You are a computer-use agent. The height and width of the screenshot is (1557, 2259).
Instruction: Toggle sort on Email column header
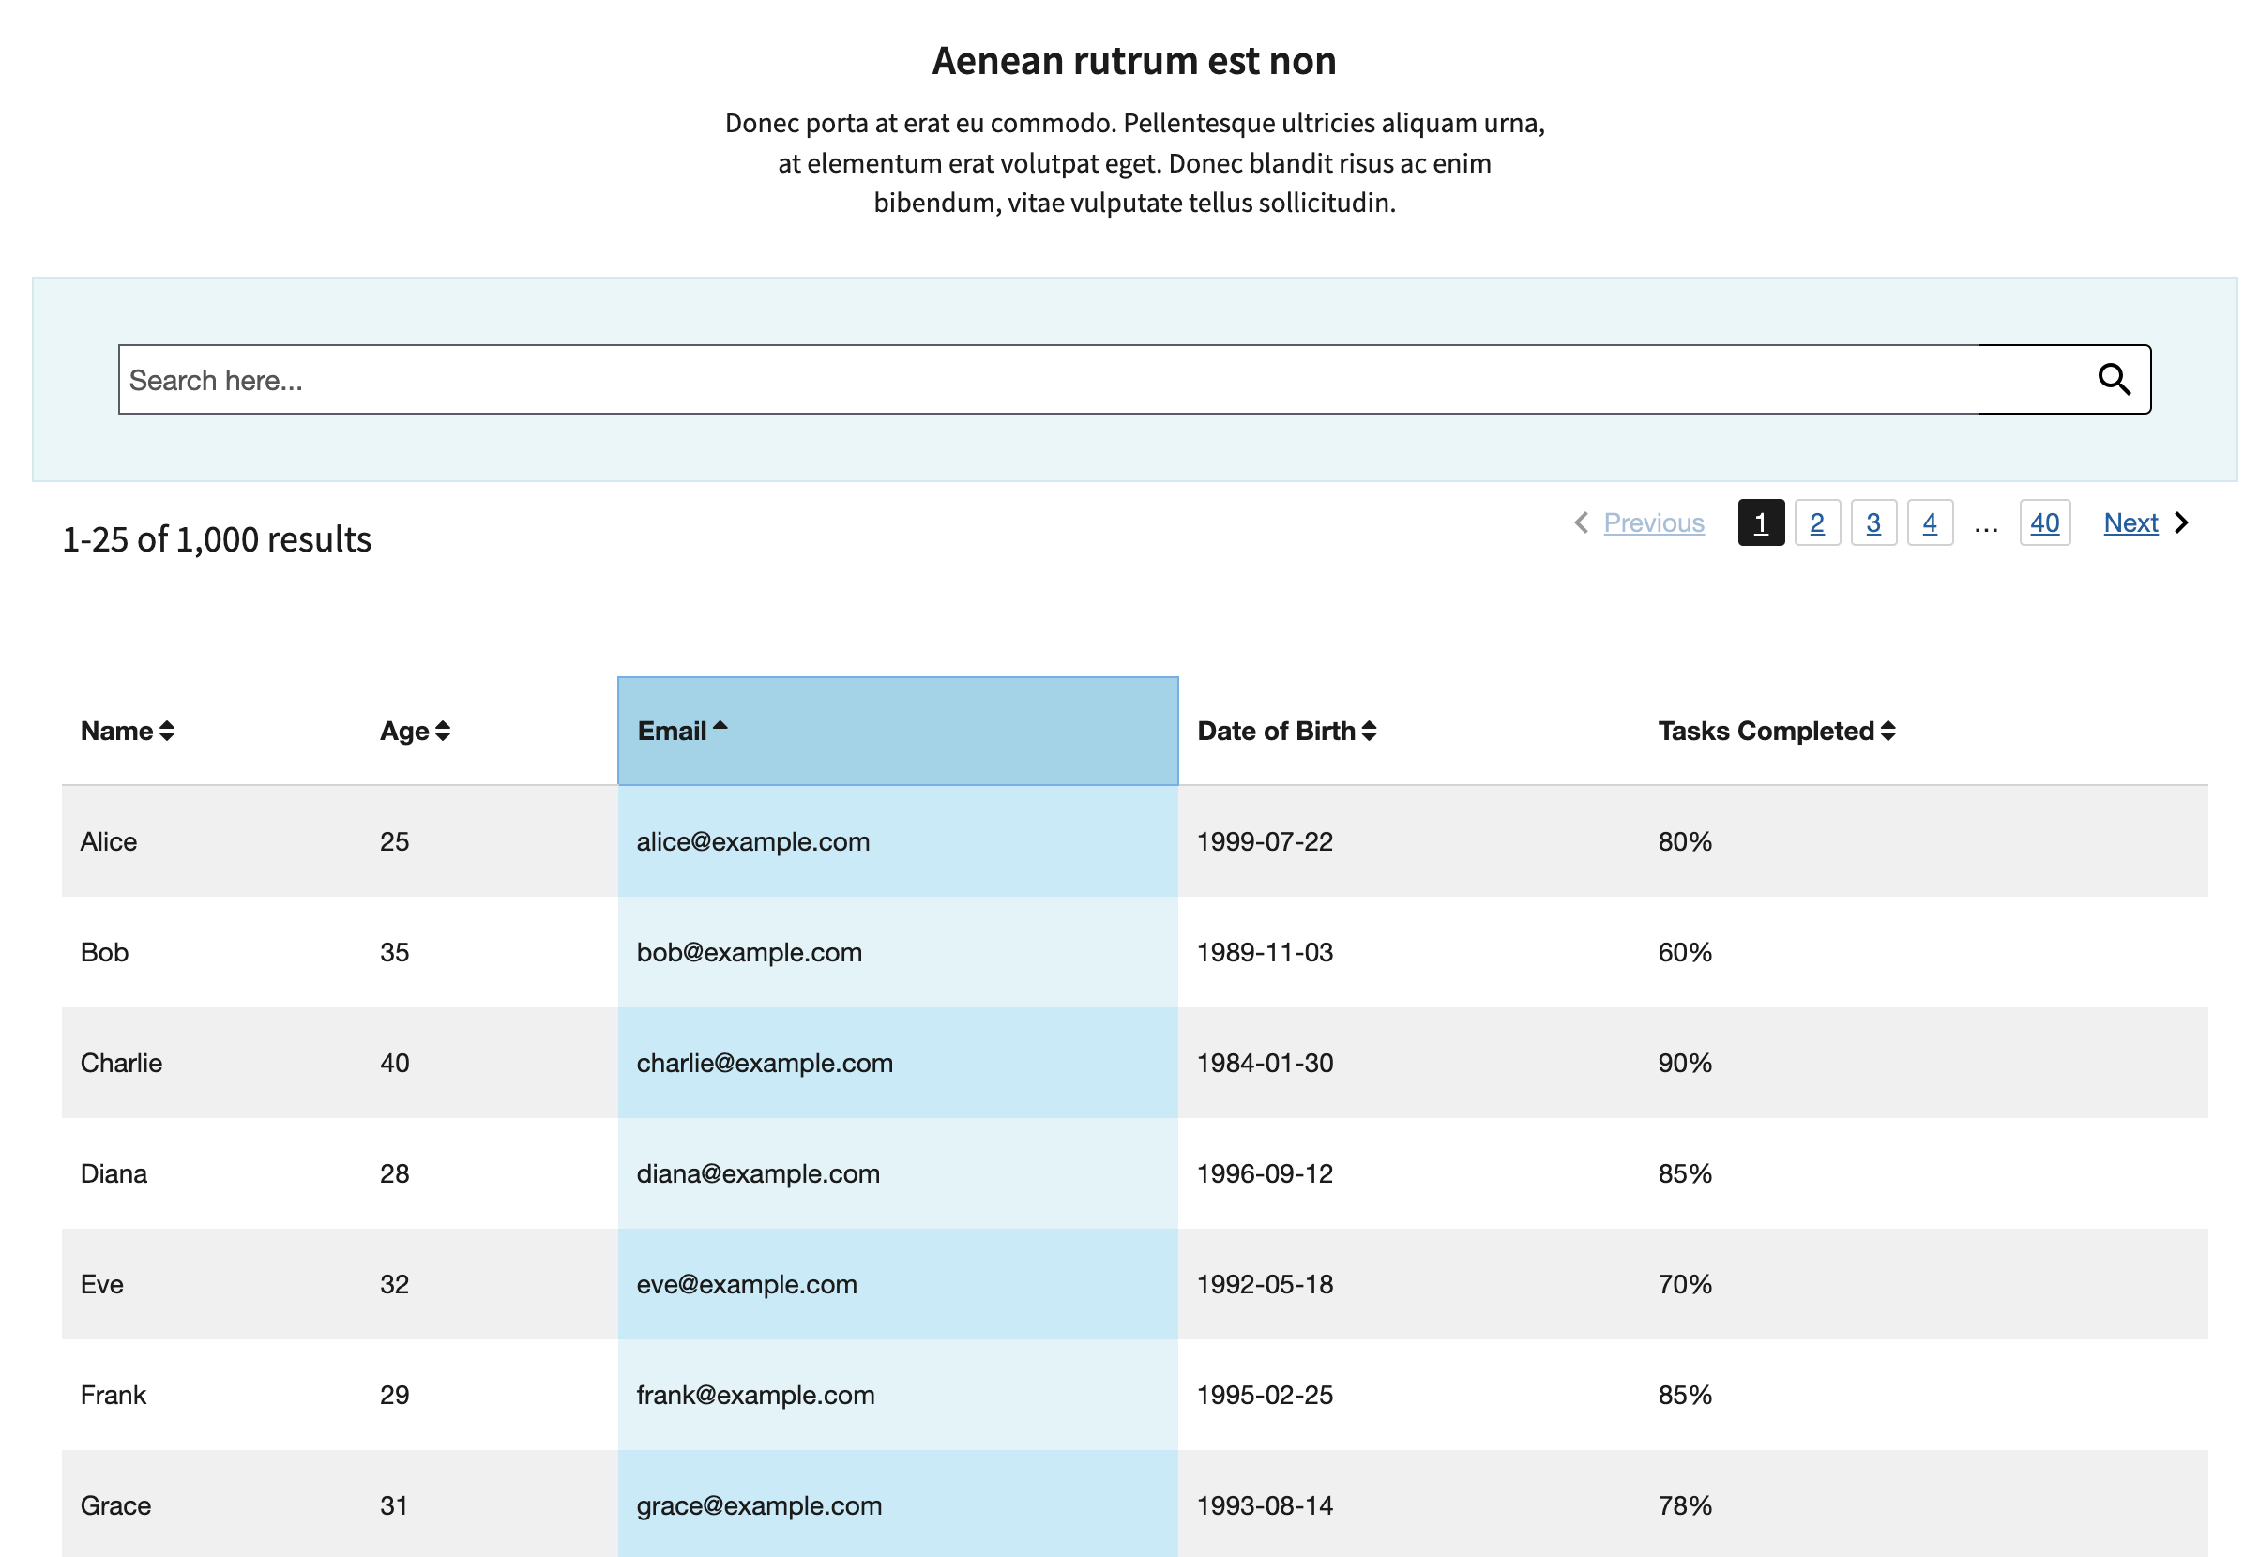897,731
